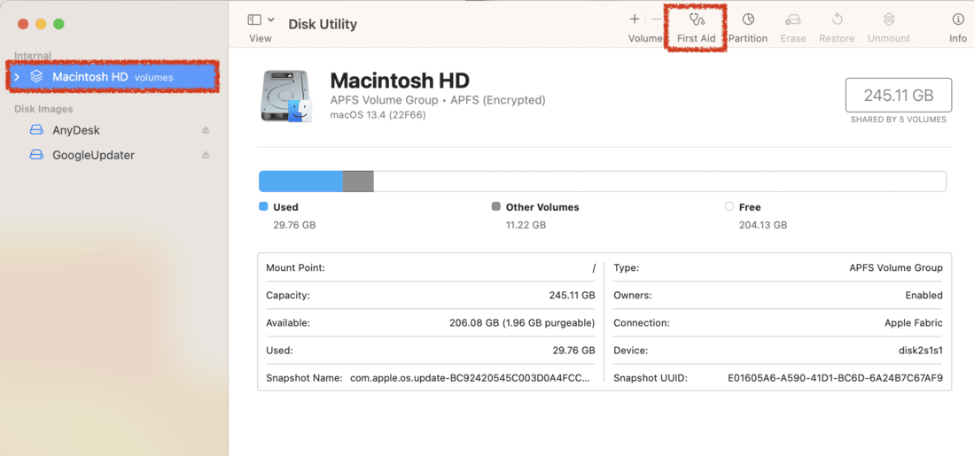Click the Snapshot UUID value
This screenshot has width=974, height=456.
[x=836, y=377]
